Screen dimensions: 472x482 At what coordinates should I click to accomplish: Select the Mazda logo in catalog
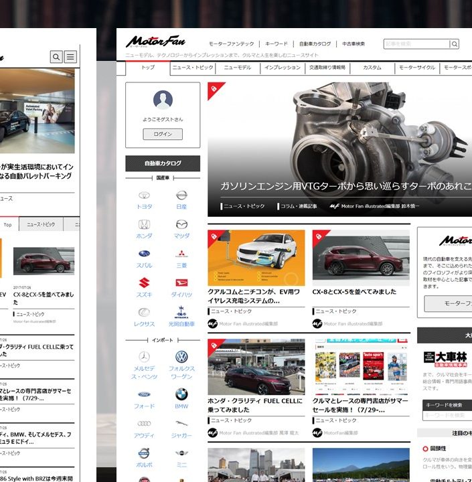click(x=181, y=224)
